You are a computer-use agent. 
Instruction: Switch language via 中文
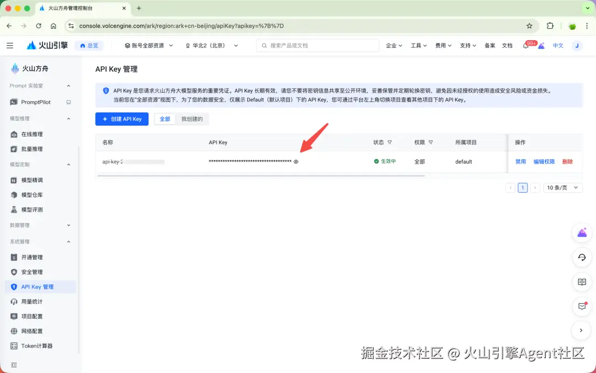(x=558, y=46)
